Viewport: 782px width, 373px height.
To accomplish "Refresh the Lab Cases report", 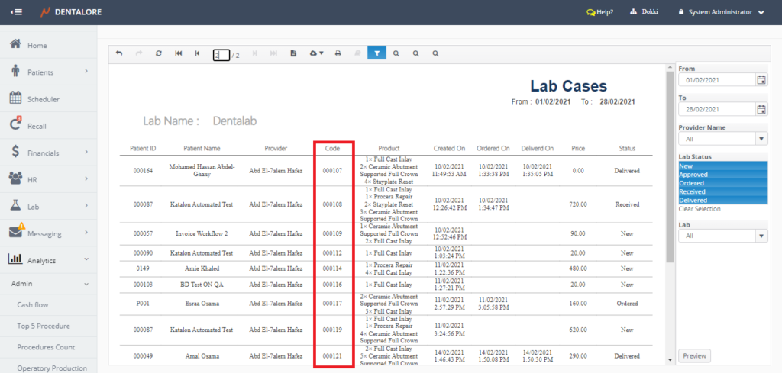I will (158, 54).
